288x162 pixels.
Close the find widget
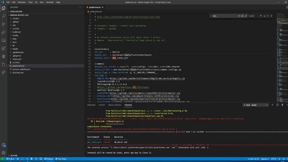pos(271,16)
